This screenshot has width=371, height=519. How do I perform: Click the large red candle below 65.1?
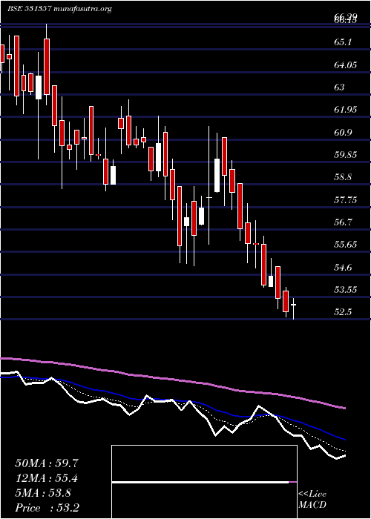point(47,67)
